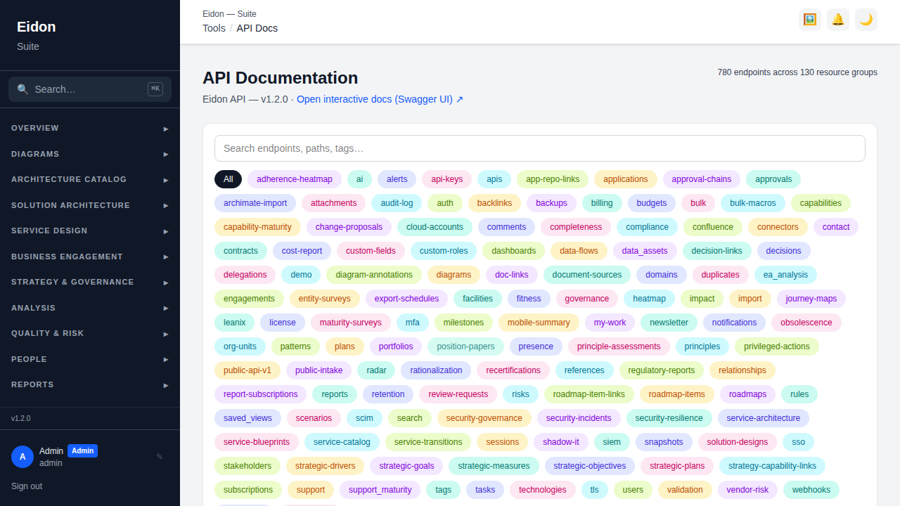Click the admin avatar circle

22,457
